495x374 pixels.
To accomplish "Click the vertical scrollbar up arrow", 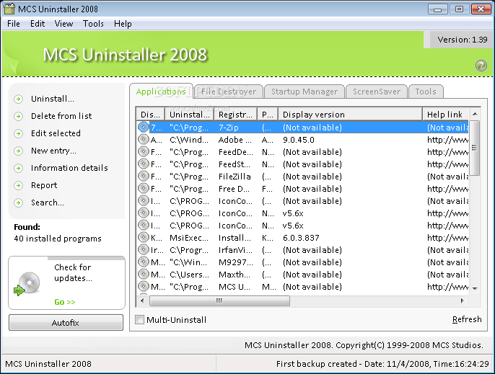I will (475, 114).
